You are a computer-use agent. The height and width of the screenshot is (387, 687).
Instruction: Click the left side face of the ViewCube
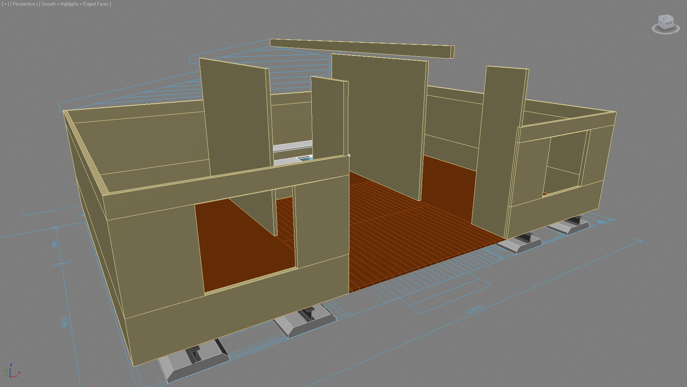662,23
